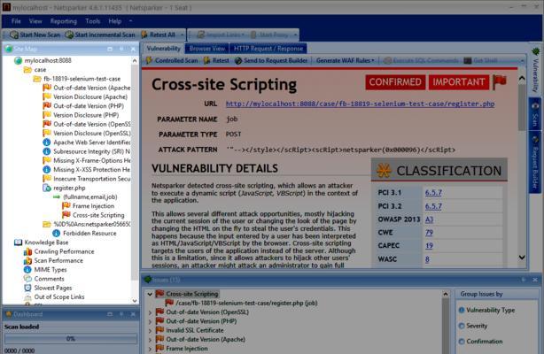Select Version Disclosure (PHP) tree item
This screenshot has height=354, width=544.
point(81,115)
